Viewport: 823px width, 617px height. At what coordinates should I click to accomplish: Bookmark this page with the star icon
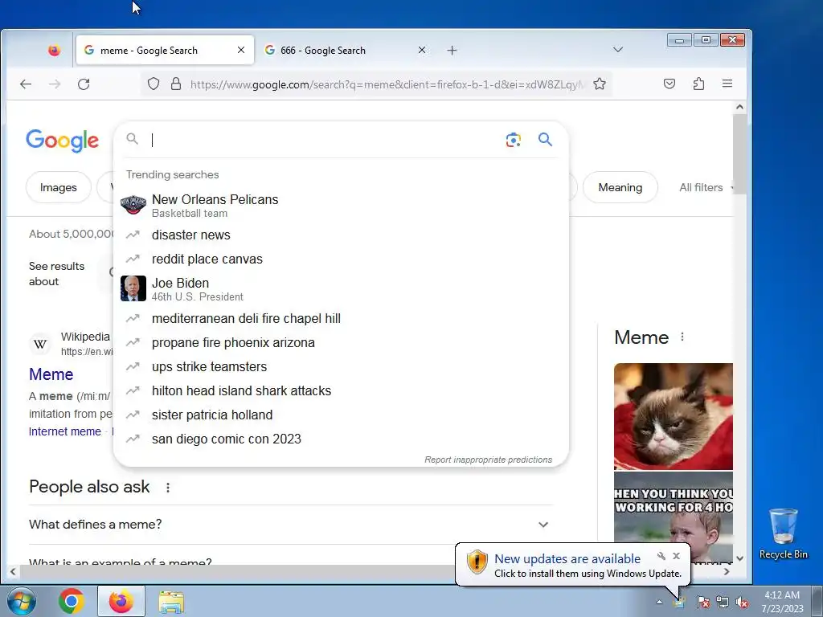click(x=600, y=84)
